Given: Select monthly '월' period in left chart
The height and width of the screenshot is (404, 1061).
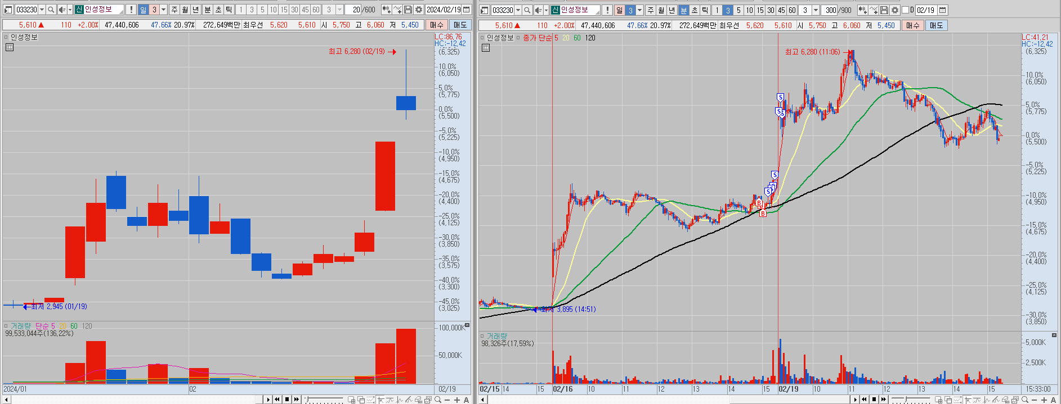Looking at the screenshot, I should (185, 10).
